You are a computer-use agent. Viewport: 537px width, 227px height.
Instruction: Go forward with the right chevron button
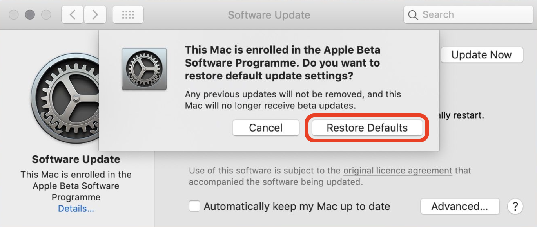[x=94, y=15]
